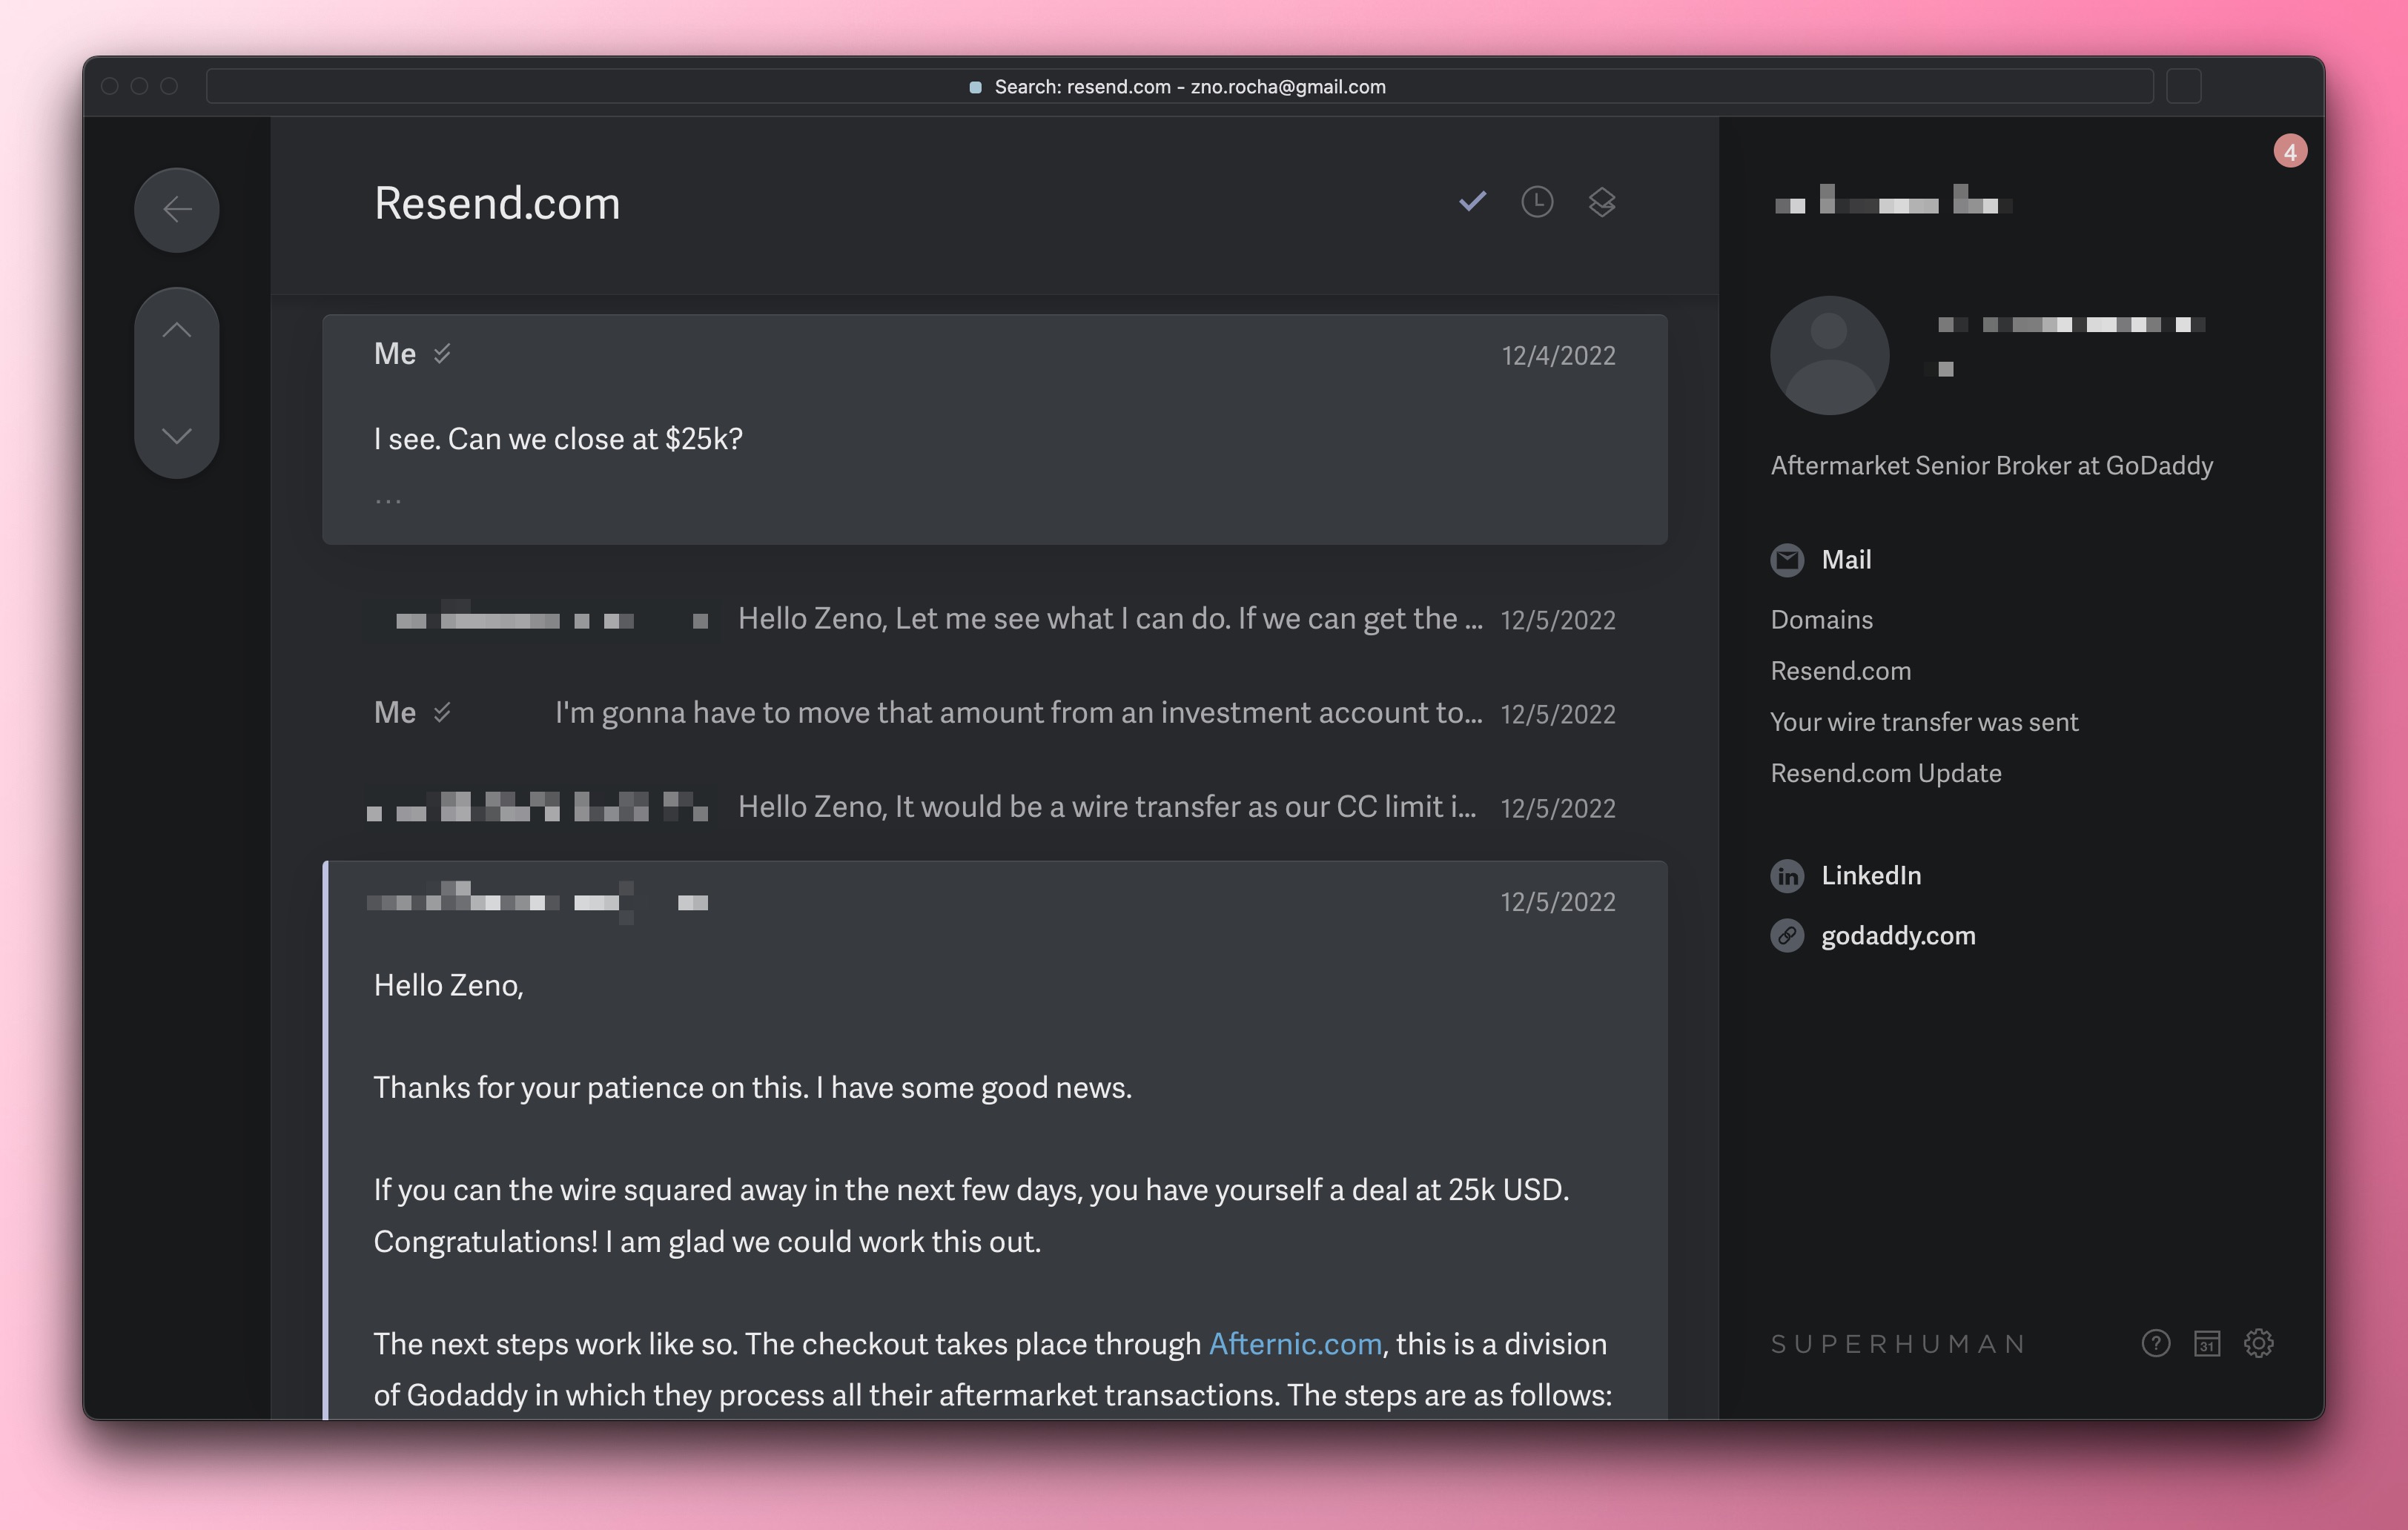Expand the trimmed content ellipsis in message
The width and height of the screenshot is (2408, 1530).
tap(388, 499)
